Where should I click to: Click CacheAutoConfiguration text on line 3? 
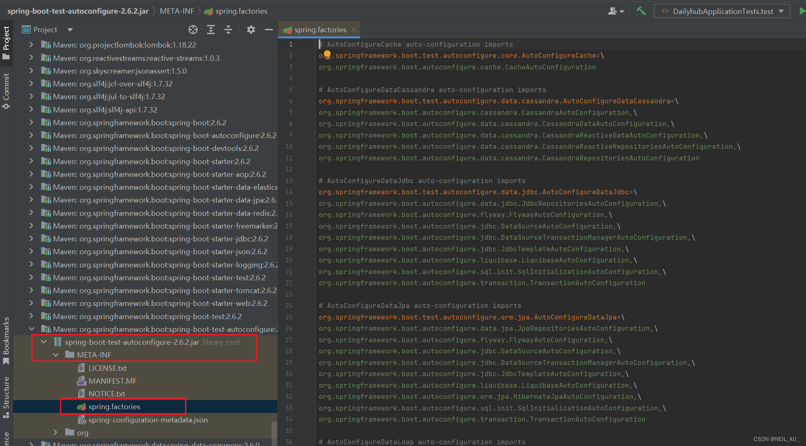coord(550,67)
